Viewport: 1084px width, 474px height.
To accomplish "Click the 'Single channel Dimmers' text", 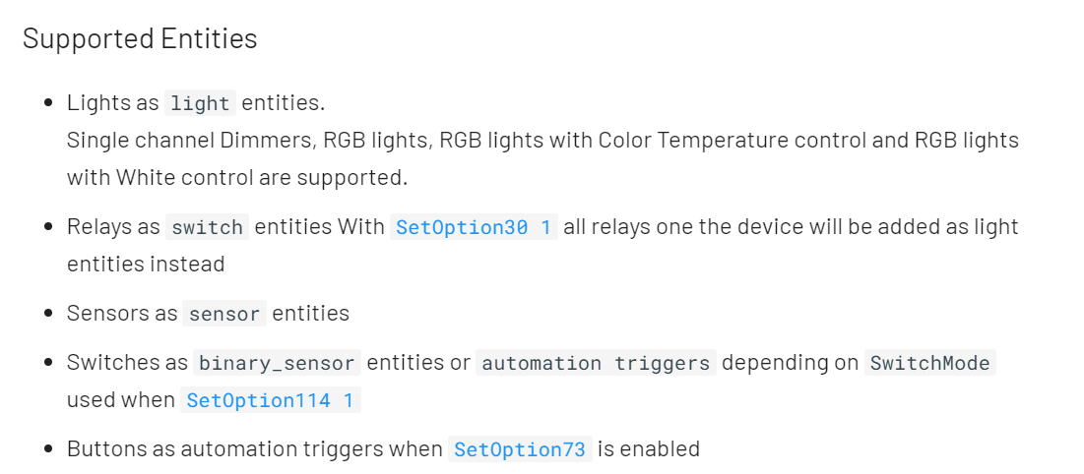I will (189, 140).
